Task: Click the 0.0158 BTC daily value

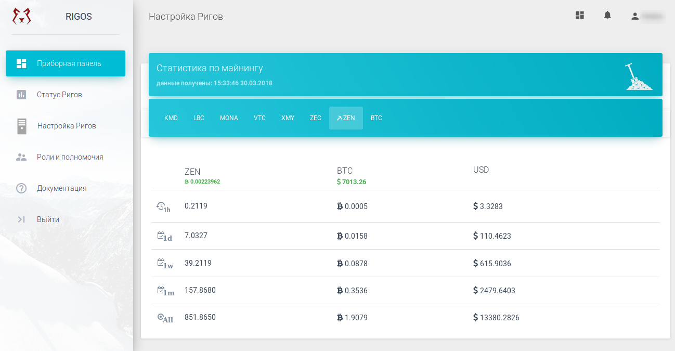Action: click(352, 236)
